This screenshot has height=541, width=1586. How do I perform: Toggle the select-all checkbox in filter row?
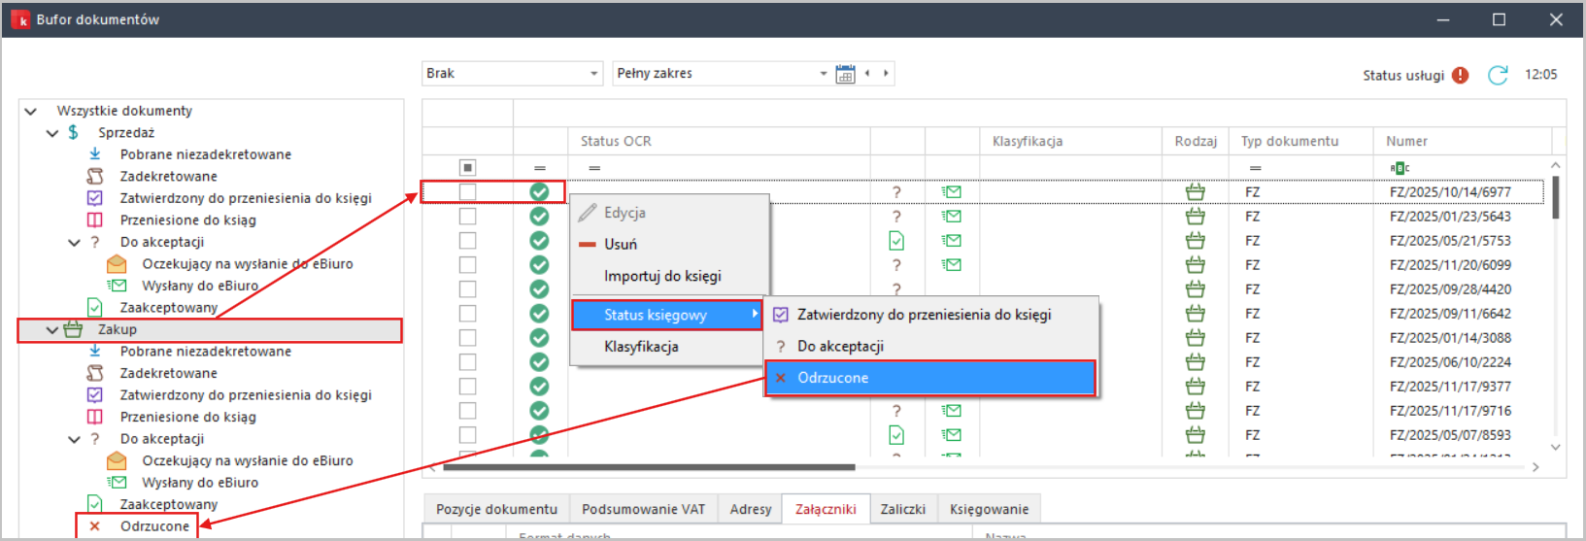(467, 168)
